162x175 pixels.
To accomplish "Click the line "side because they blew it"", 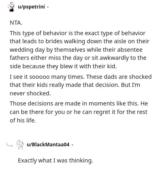I will click(63, 66).
